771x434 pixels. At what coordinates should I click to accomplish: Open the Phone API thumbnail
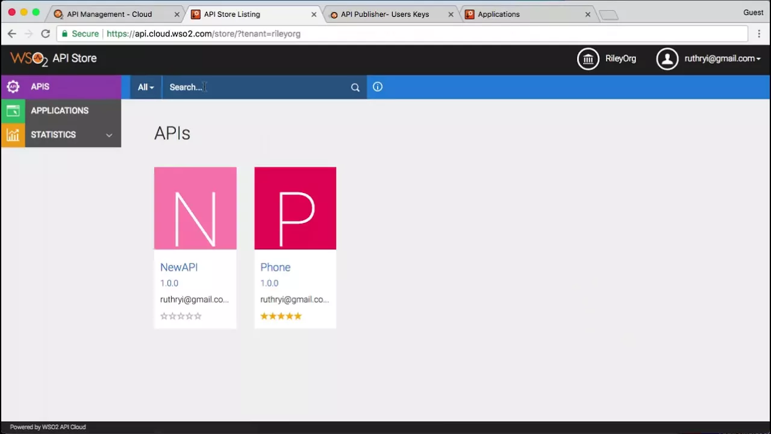click(x=295, y=208)
